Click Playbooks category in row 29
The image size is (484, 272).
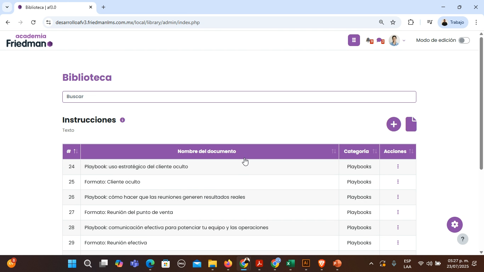[x=359, y=243]
